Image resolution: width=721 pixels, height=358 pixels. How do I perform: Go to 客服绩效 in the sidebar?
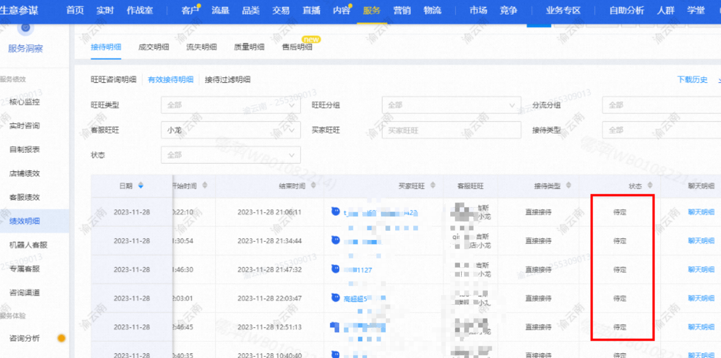(x=25, y=197)
